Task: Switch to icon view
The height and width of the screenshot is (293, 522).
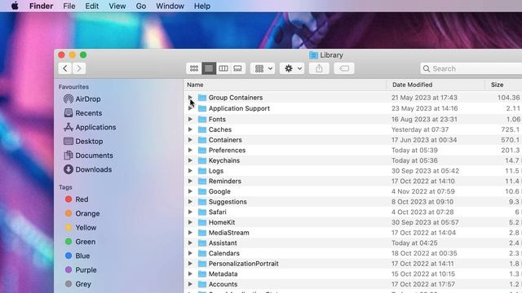Action: [194, 68]
